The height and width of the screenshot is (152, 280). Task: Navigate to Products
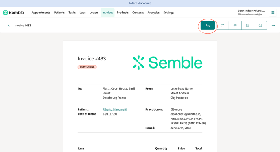[122, 13]
